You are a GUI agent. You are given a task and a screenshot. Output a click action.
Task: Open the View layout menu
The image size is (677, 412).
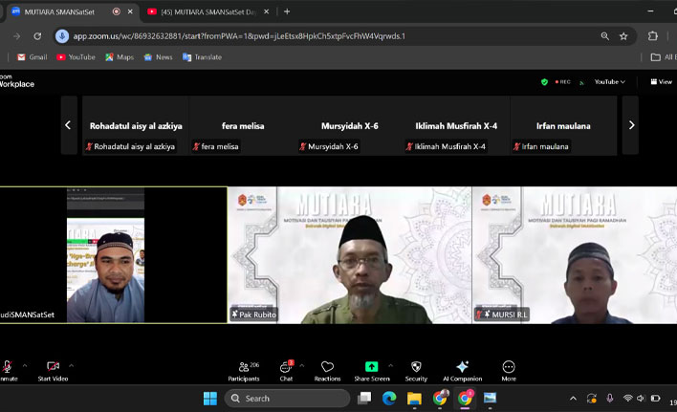[x=662, y=82]
